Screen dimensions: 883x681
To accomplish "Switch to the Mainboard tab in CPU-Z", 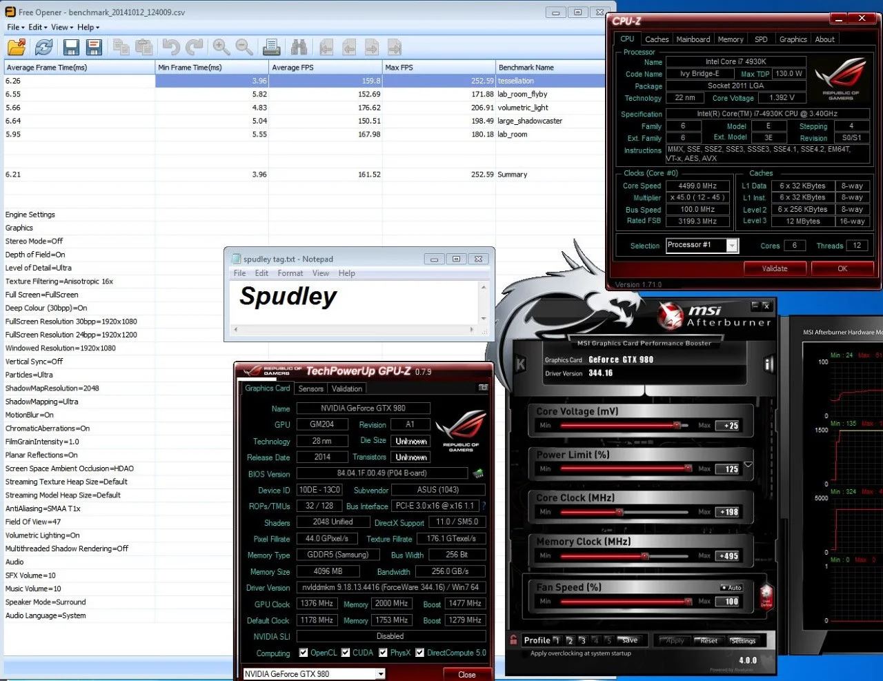I will click(693, 39).
